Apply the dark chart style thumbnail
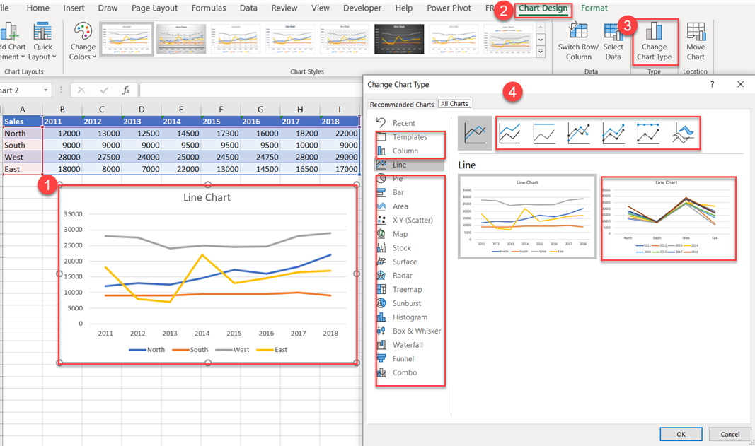 pyautogui.click(x=399, y=39)
